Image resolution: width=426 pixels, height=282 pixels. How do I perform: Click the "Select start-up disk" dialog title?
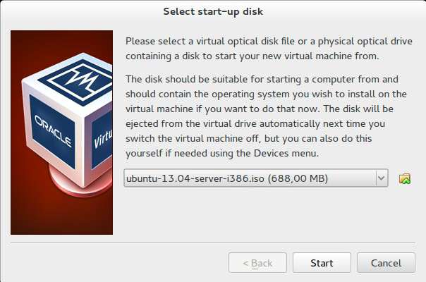213,12
